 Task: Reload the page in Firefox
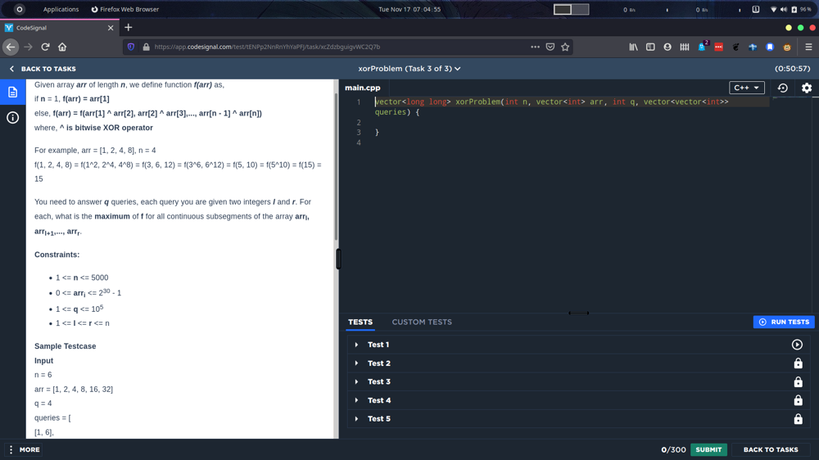point(46,47)
